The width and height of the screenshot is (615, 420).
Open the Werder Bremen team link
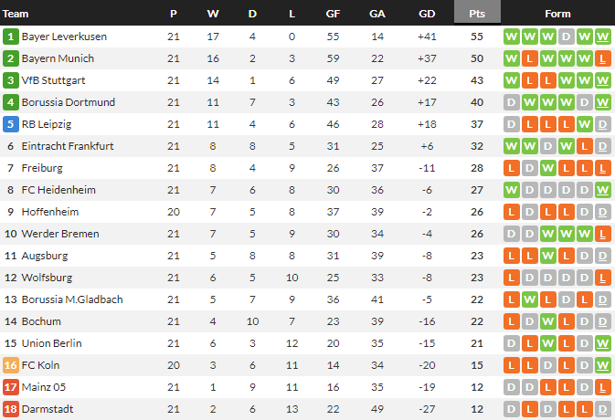60,234
